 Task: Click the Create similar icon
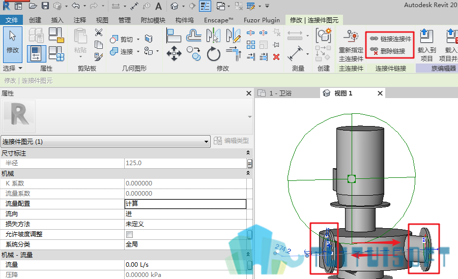point(324,35)
